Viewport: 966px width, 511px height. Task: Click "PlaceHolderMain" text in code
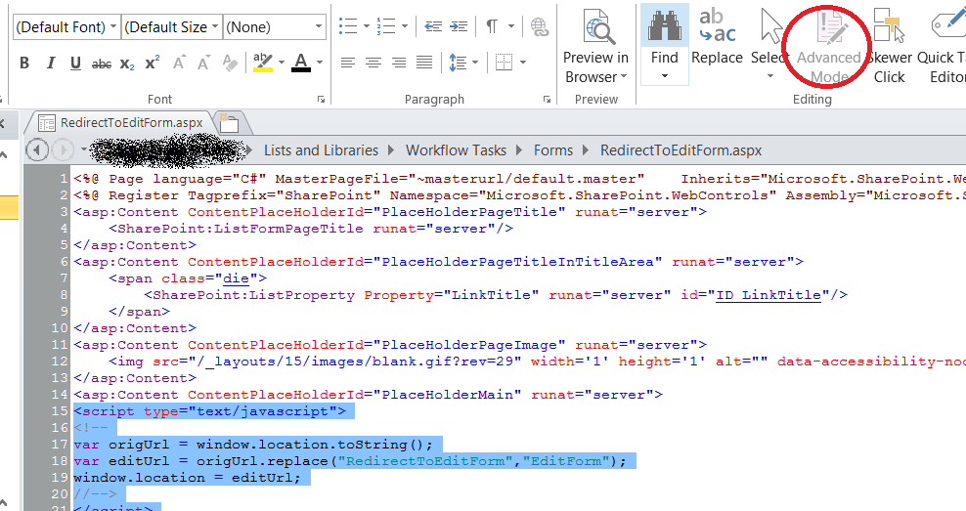pos(452,395)
